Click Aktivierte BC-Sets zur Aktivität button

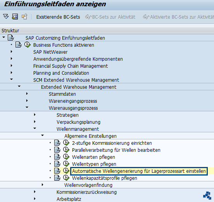[x=178, y=17]
